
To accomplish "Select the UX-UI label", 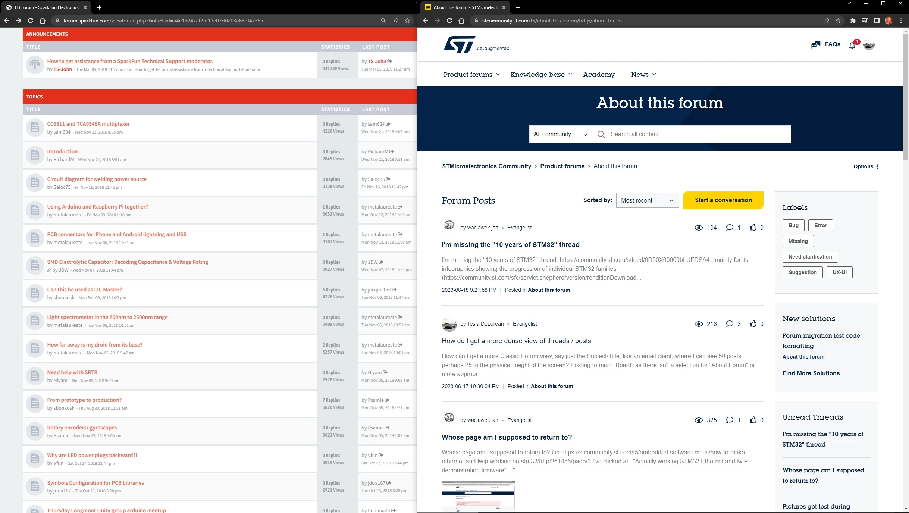I will tap(839, 272).
